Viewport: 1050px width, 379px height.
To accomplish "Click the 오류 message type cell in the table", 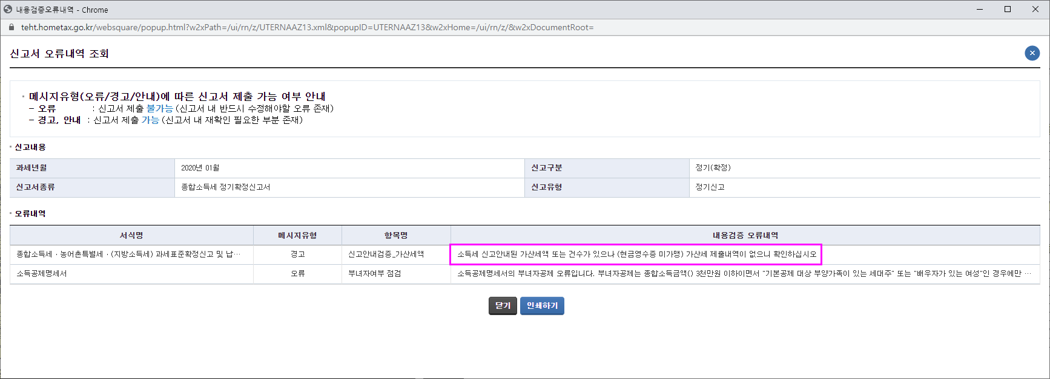I will point(297,274).
